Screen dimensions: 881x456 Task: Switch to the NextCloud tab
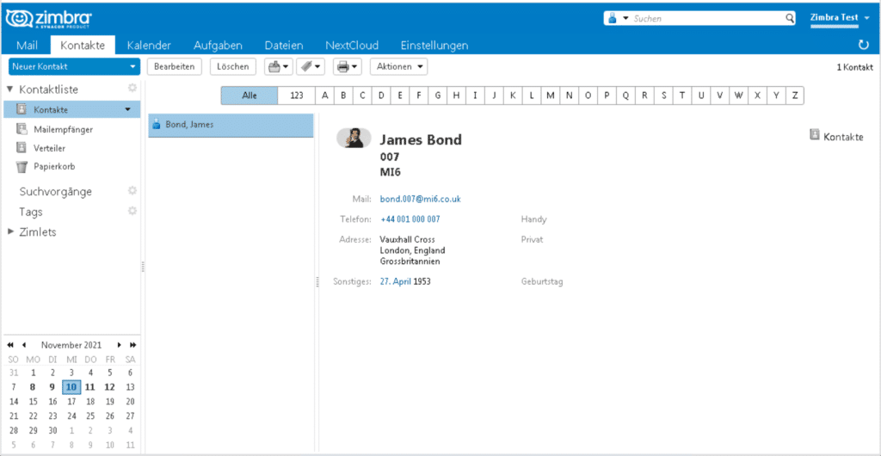click(x=352, y=46)
